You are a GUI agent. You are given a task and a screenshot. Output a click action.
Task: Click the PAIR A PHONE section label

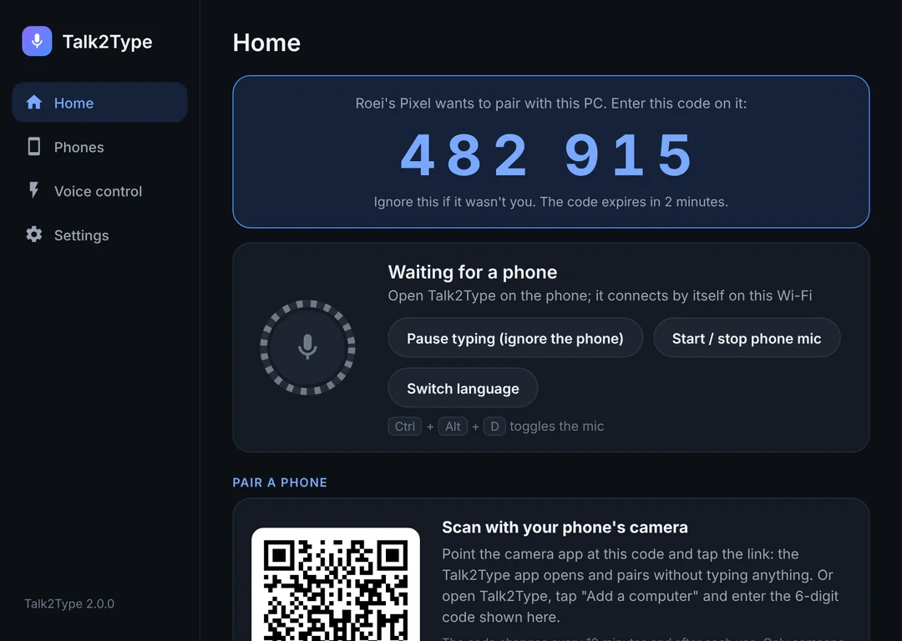coord(280,482)
